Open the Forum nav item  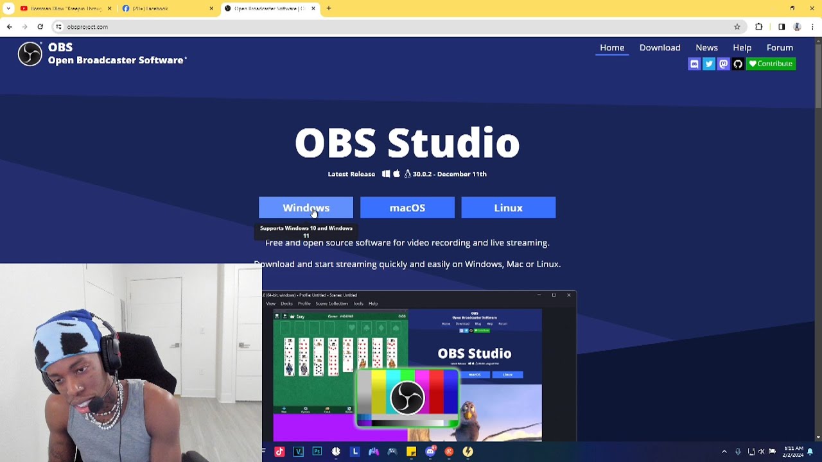(x=780, y=47)
